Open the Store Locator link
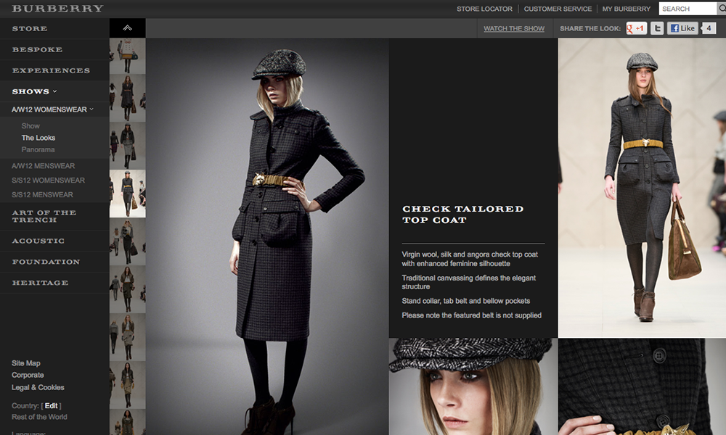This screenshot has height=435, width=726. [484, 9]
